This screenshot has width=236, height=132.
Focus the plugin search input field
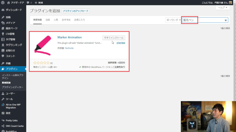[x=205, y=20]
